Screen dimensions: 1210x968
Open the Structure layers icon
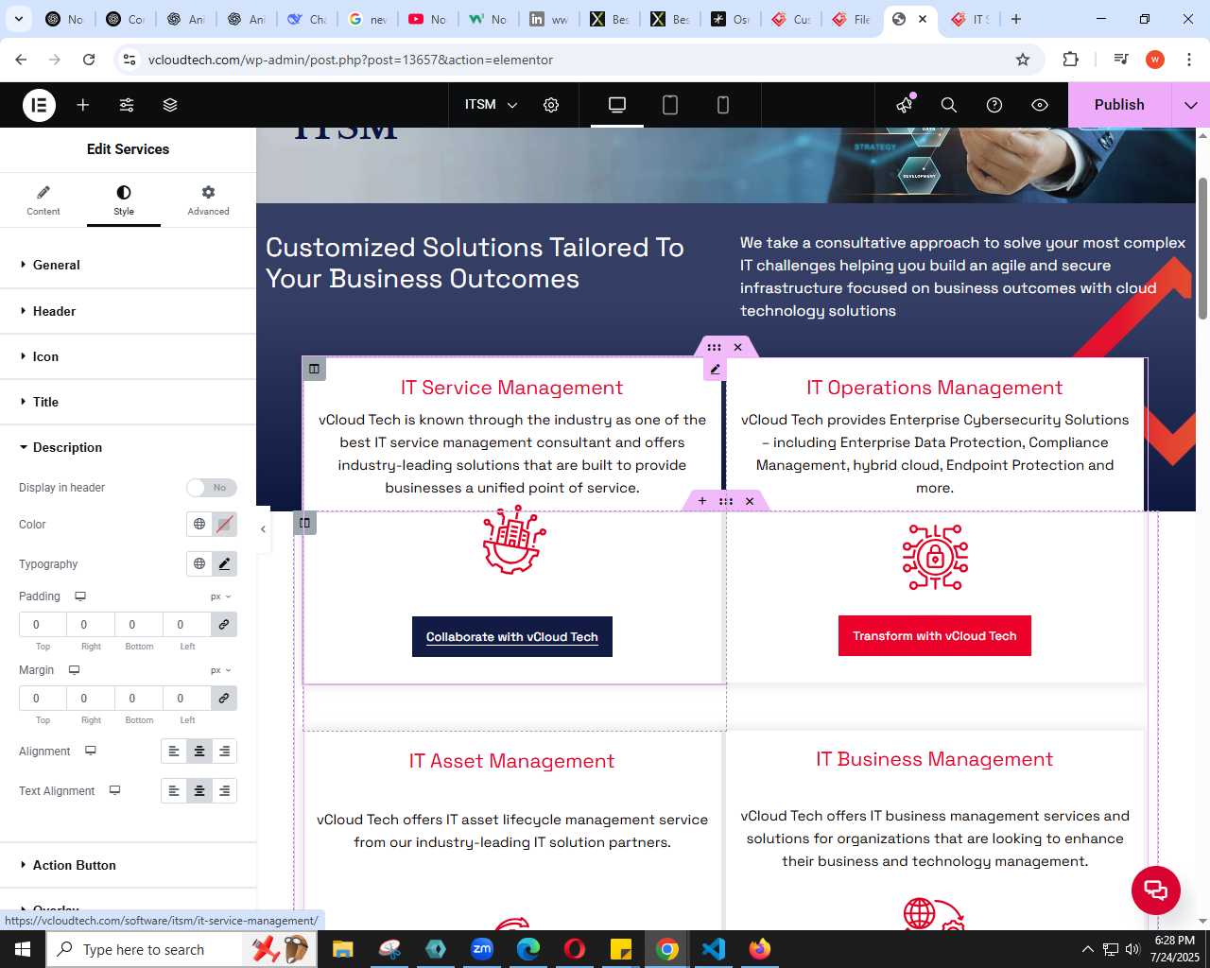(x=170, y=105)
